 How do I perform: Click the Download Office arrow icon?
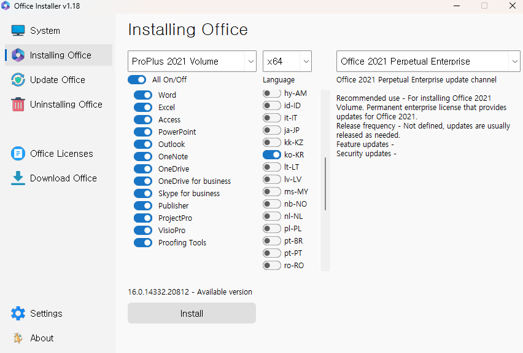pos(18,178)
